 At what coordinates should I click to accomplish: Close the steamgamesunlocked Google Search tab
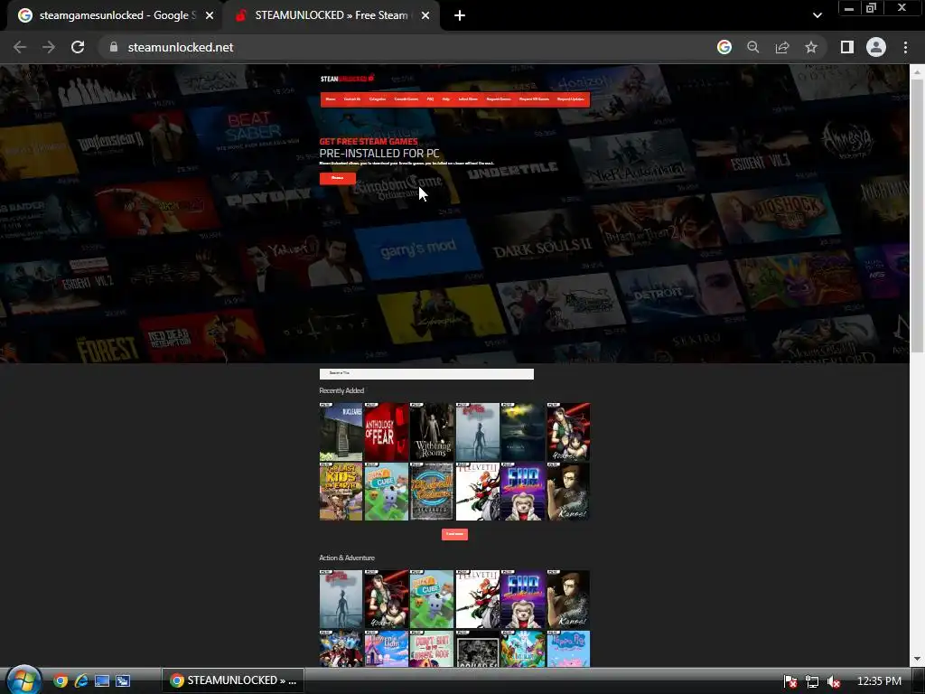point(210,15)
